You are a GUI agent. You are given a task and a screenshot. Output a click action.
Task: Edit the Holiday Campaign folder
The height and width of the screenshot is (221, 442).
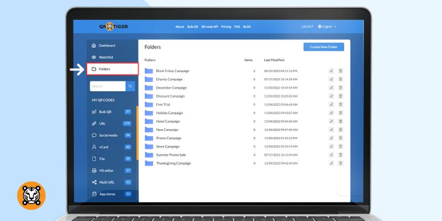coord(331,113)
